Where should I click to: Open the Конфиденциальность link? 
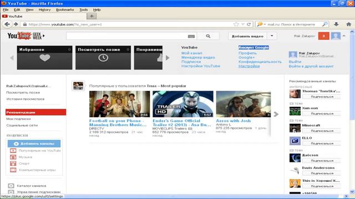click(260, 61)
